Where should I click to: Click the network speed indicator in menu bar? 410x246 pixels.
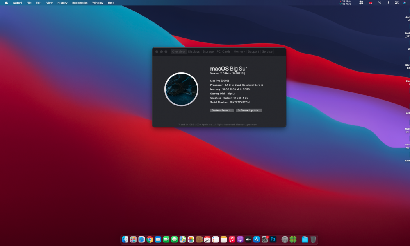[345, 2]
